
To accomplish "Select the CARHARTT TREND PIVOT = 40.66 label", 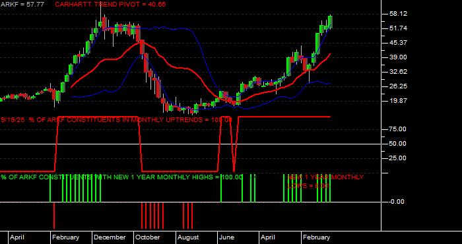I will point(110,5).
